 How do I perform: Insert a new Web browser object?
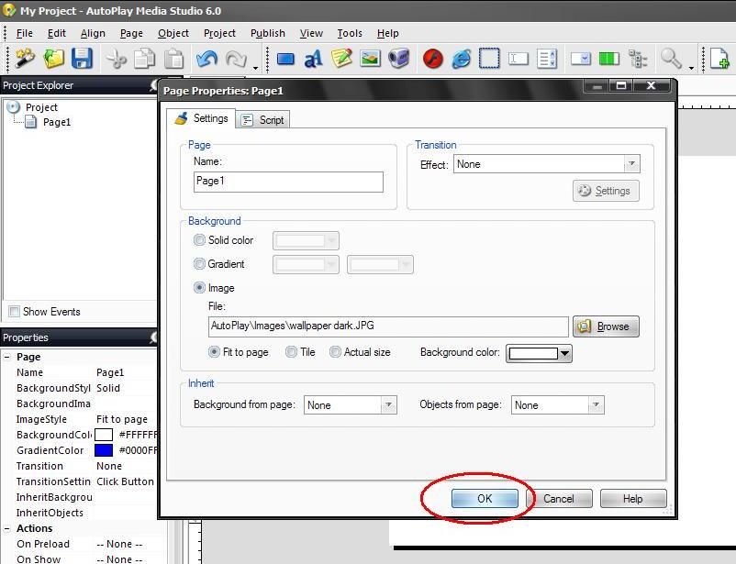coord(461,59)
